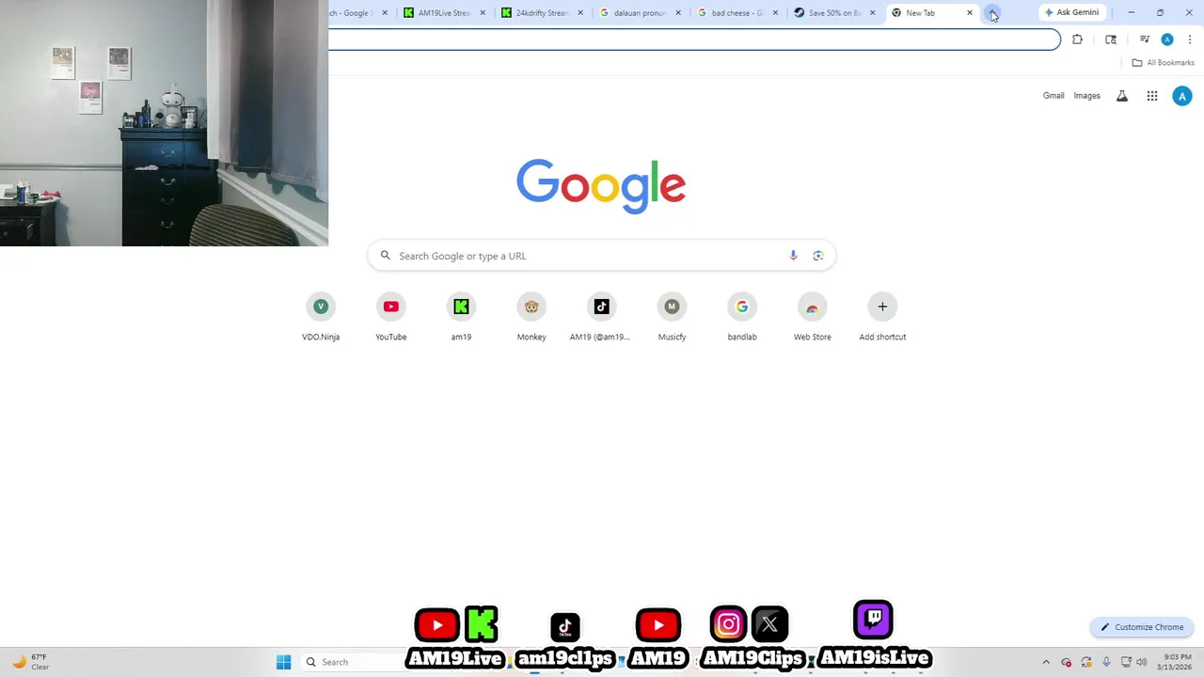Open the Google apps grid

(1152, 96)
